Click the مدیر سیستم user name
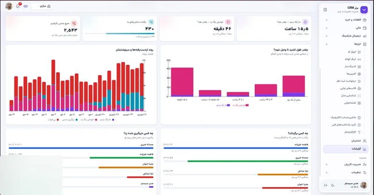 point(352,184)
